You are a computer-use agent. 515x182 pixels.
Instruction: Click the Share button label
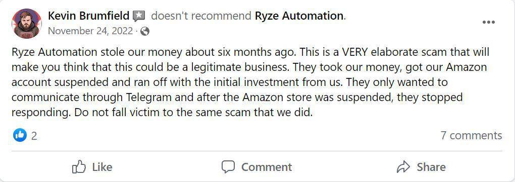click(431, 167)
